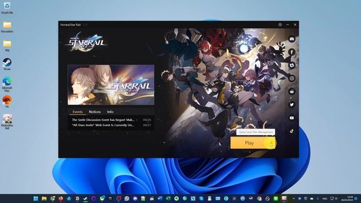Select the Honkai Star Rail desktop shortcut
Screen dimensions: 361x203
pyautogui.click(x=7, y=122)
